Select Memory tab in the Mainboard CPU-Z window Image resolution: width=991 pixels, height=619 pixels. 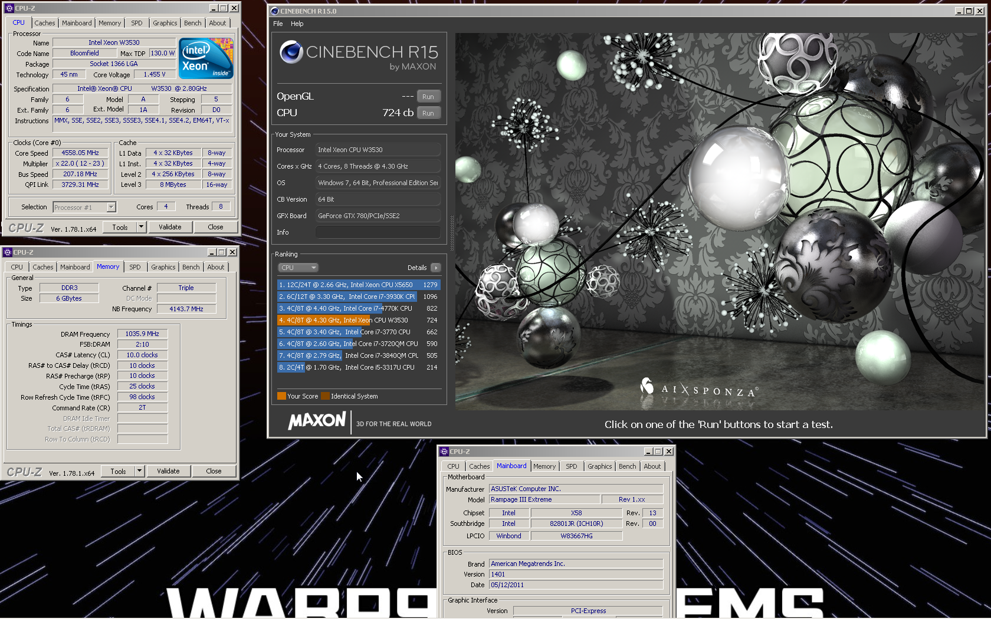coord(544,466)
